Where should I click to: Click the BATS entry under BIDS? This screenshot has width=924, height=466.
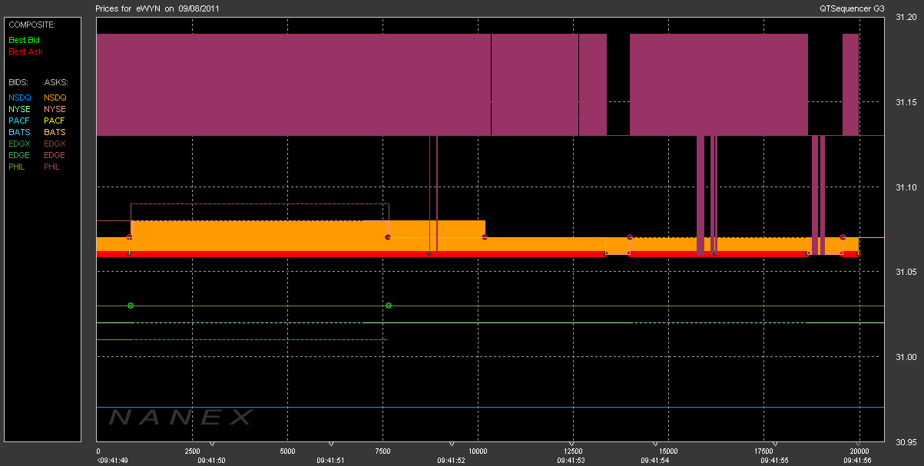pyautogui.click(x=19, y=132)
